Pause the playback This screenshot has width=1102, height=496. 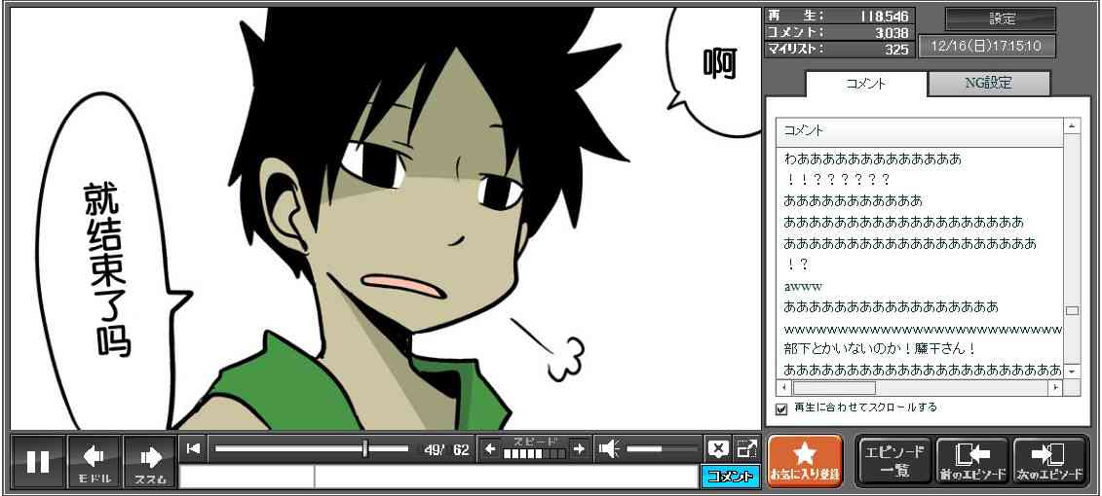point(39,461)
